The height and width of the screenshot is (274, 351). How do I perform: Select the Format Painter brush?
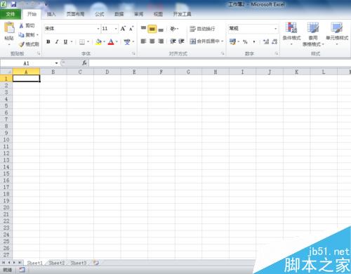(22, 44)
